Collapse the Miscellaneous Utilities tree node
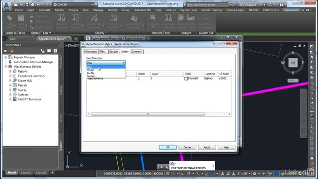The image size is (318, 179). (5, 67)
